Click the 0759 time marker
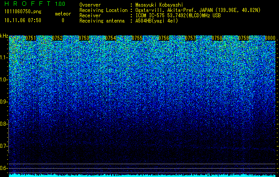This screenshot has height=177, width=279. (244, 38)
